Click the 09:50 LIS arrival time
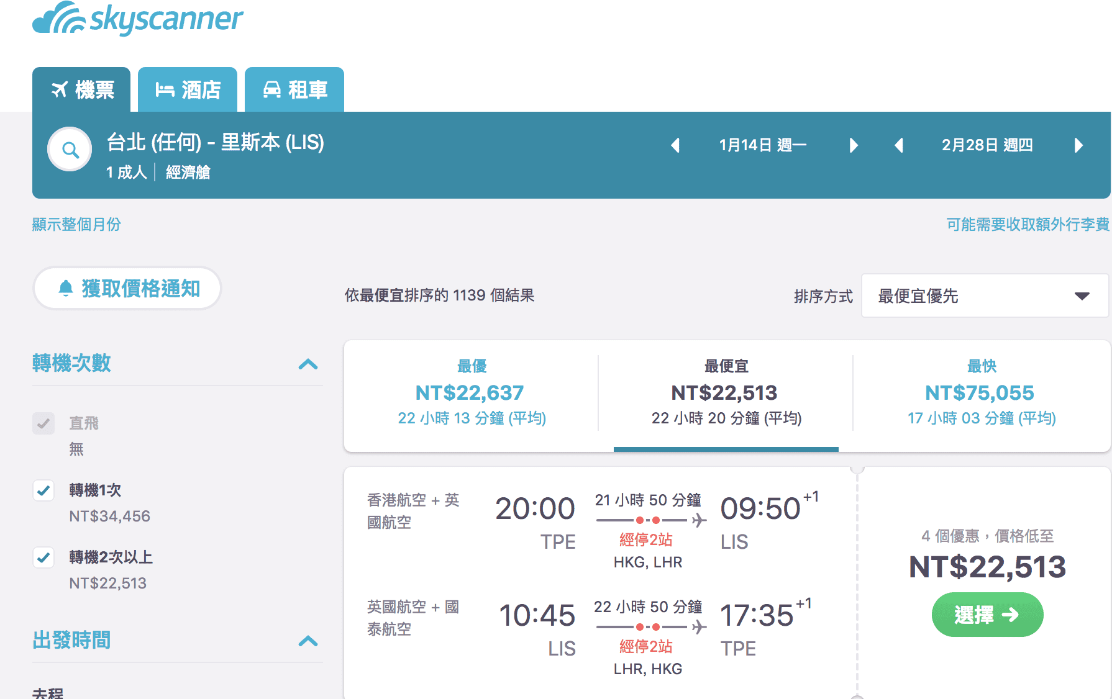This screenshot has width=1112, height=699. coord(769,521)
